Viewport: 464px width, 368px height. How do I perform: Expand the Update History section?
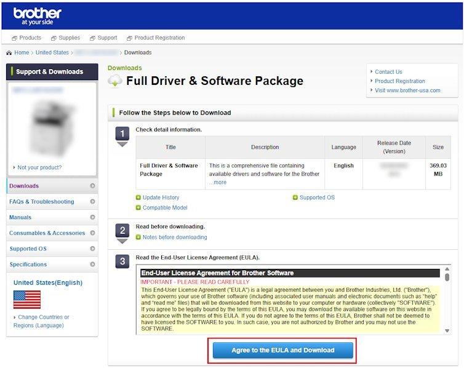(x=161, y=198)
